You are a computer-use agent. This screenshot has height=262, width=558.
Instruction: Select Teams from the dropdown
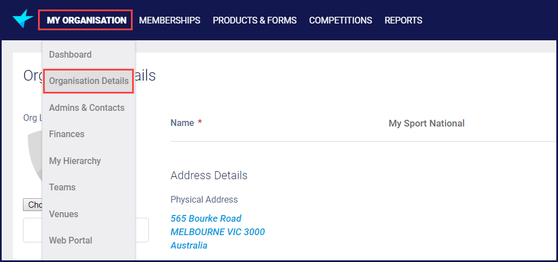(62, 187)
